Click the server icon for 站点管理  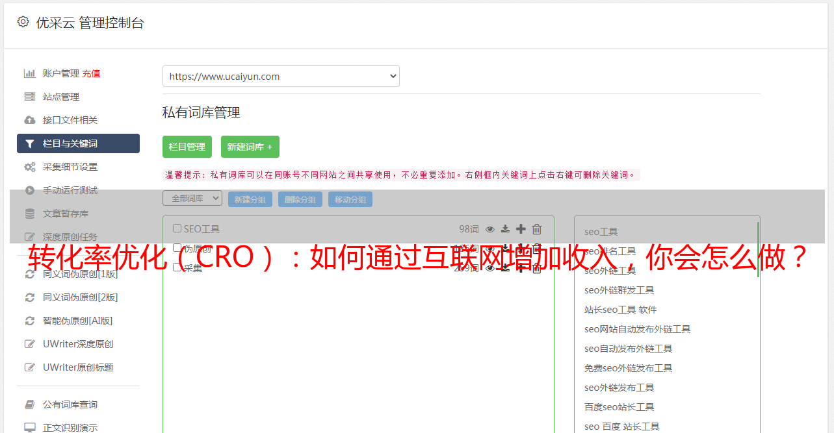coord(30,97)
